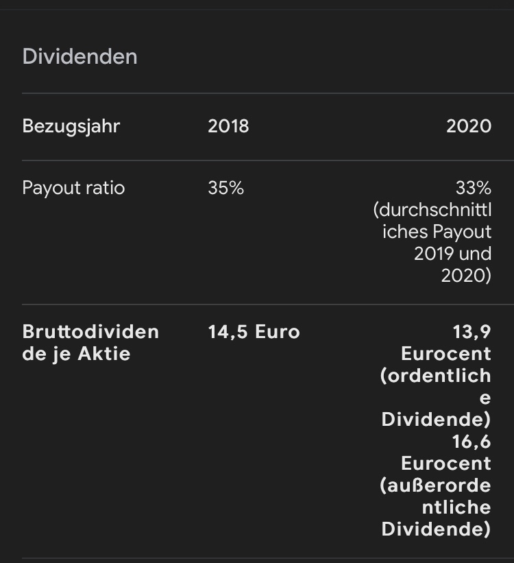
Task: Select the Payout ratio row label
Action: tap(73, 188)
